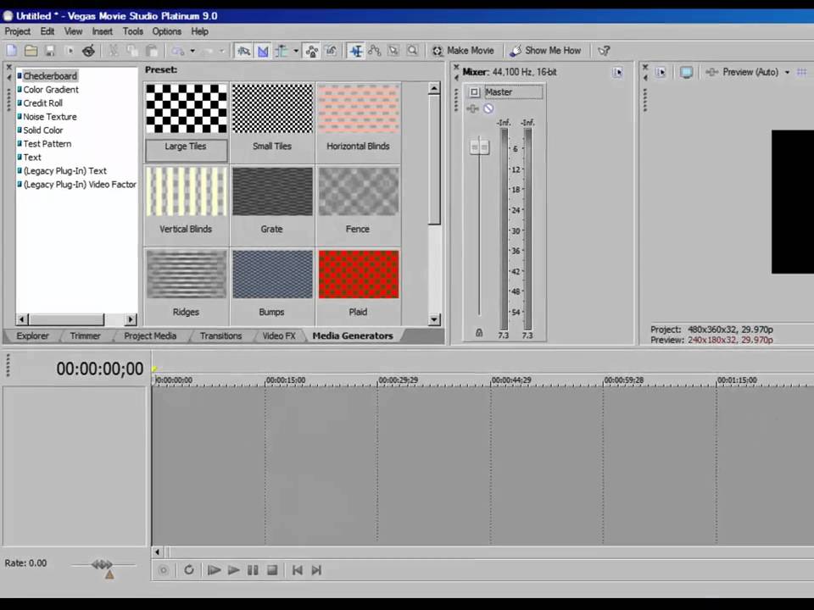814x610 pixels.
Task: Click the lock fader channels icon
Action: click(x=479, y=332)
